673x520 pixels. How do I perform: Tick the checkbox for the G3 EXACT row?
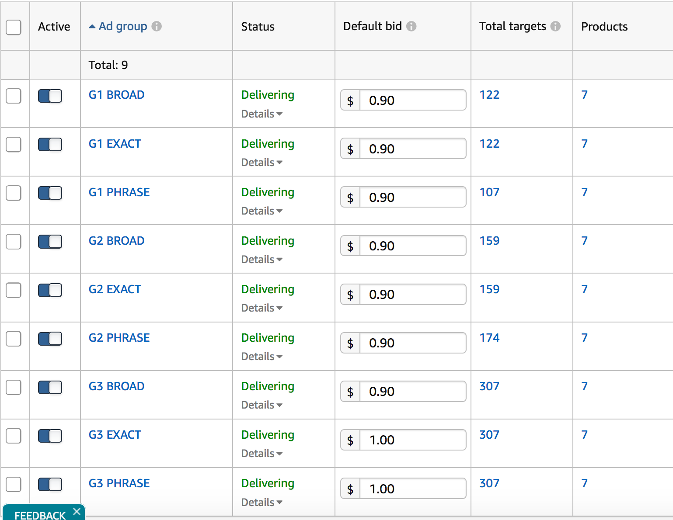click(x=14, y=435)
